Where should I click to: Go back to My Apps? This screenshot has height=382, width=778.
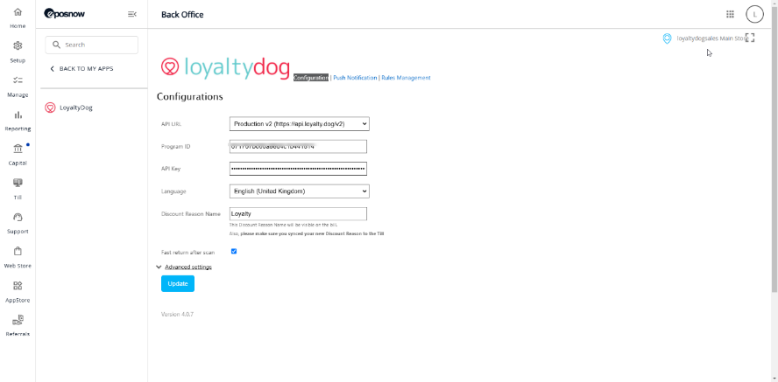pos(81,69)
